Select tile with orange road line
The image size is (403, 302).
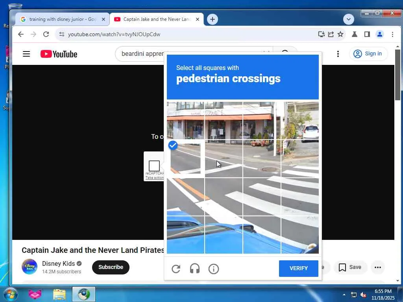click(186, 197)
